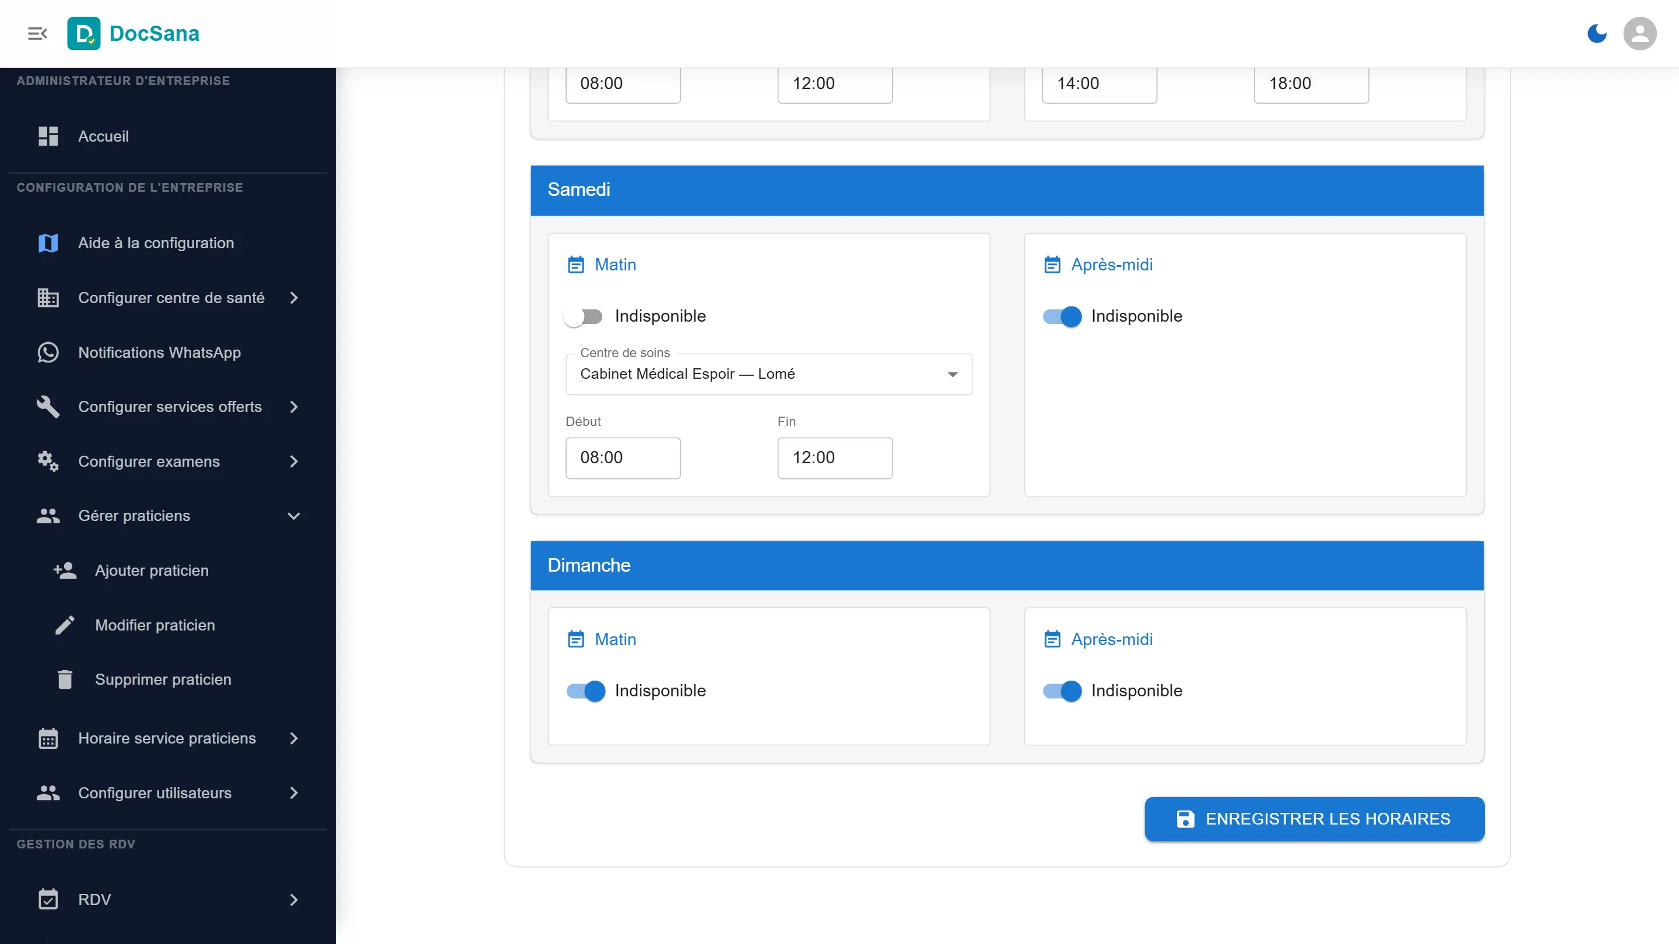This screenshot has width=1679, height=944.
Task: Click the Accueil dashboard icon
Action: pyautogui.click(x=48, y=136)
